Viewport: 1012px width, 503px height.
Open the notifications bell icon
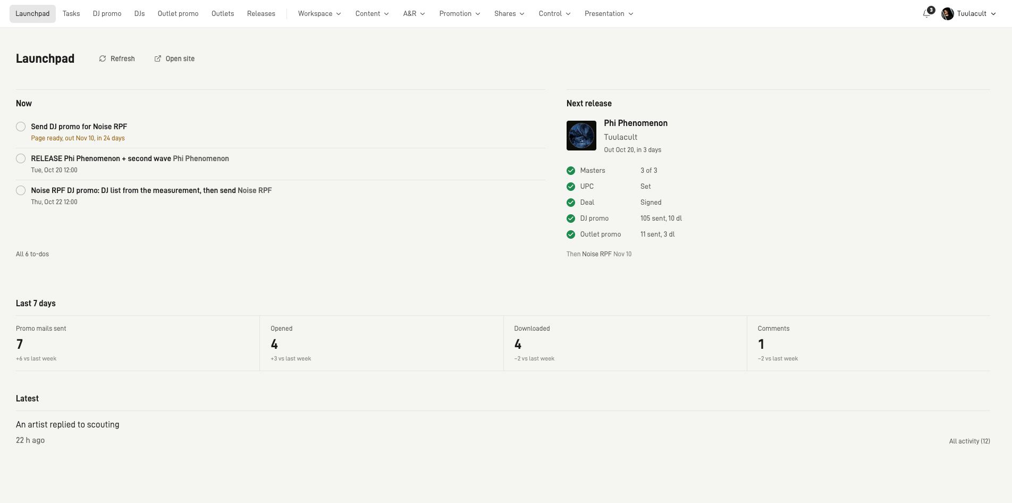coord(926,14)
